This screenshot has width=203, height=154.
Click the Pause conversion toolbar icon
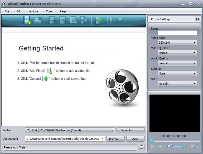pos(109,20)
